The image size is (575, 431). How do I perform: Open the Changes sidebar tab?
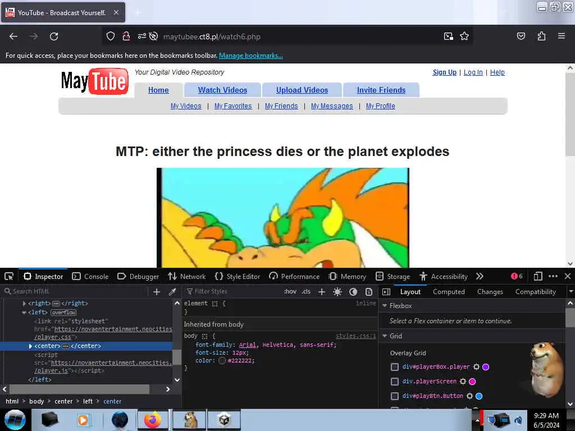coord(490,292)
